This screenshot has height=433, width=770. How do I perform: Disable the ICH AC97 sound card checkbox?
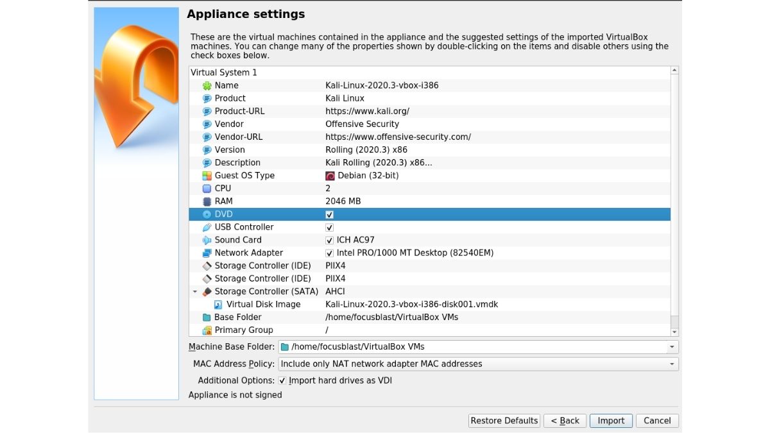tap(329, 239)
